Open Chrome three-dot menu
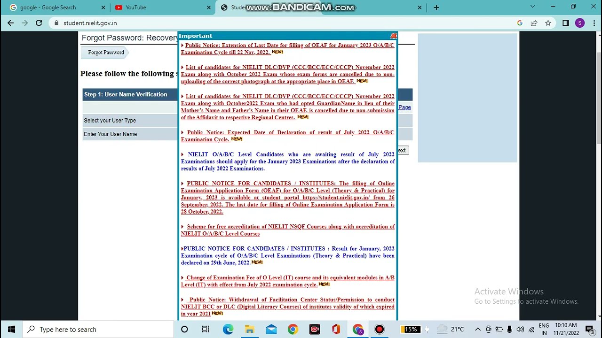Image resolution: width=602 pixels, height=338 pixels. point(593,23)
